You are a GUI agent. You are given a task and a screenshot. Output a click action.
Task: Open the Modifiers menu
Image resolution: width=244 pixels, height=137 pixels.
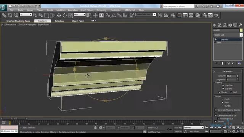click(61, 10)
